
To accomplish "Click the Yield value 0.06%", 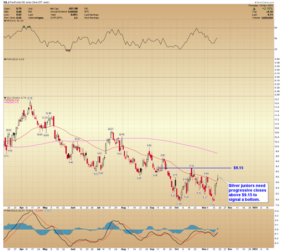I will [x=74, y=15].
